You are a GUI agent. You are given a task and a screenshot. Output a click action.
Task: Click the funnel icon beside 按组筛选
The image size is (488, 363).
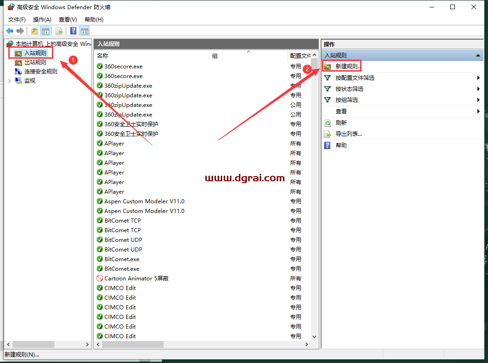click(327, 100)
